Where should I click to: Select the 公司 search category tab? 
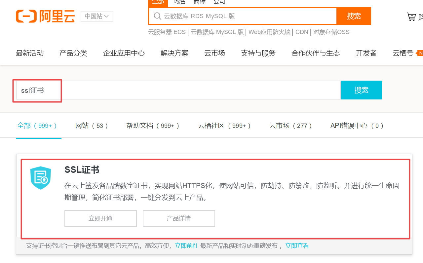pos(219,2)
